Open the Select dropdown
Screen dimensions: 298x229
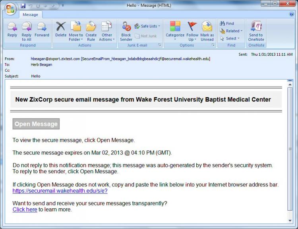pos(230,39)
